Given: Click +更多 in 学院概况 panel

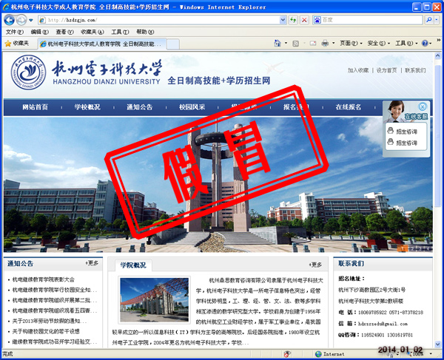Looking at the screenshot, I should pos(315,265).
